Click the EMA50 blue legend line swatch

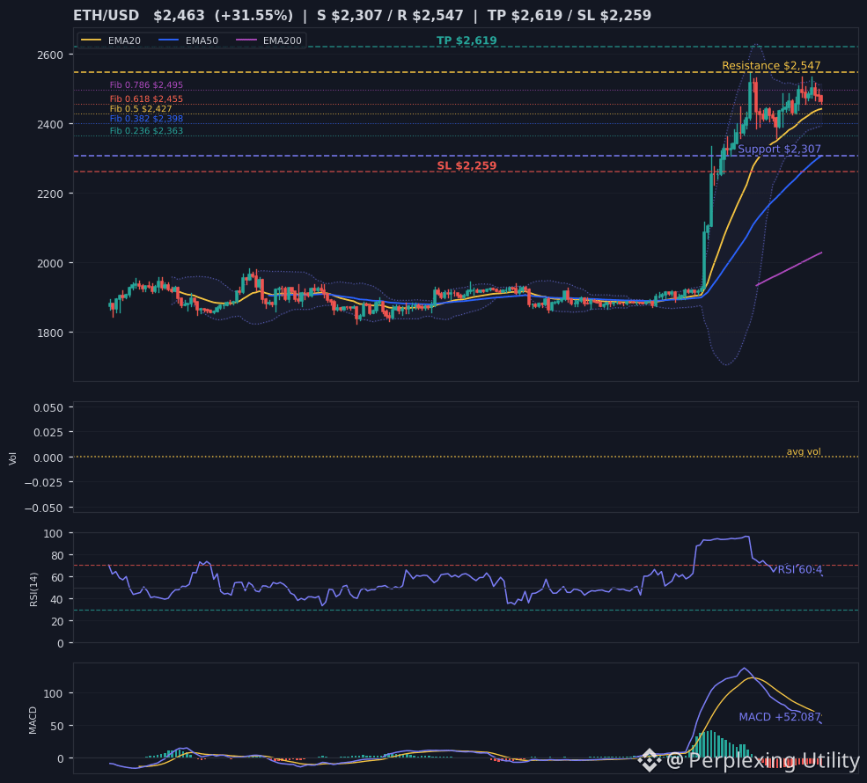(169, 40)
